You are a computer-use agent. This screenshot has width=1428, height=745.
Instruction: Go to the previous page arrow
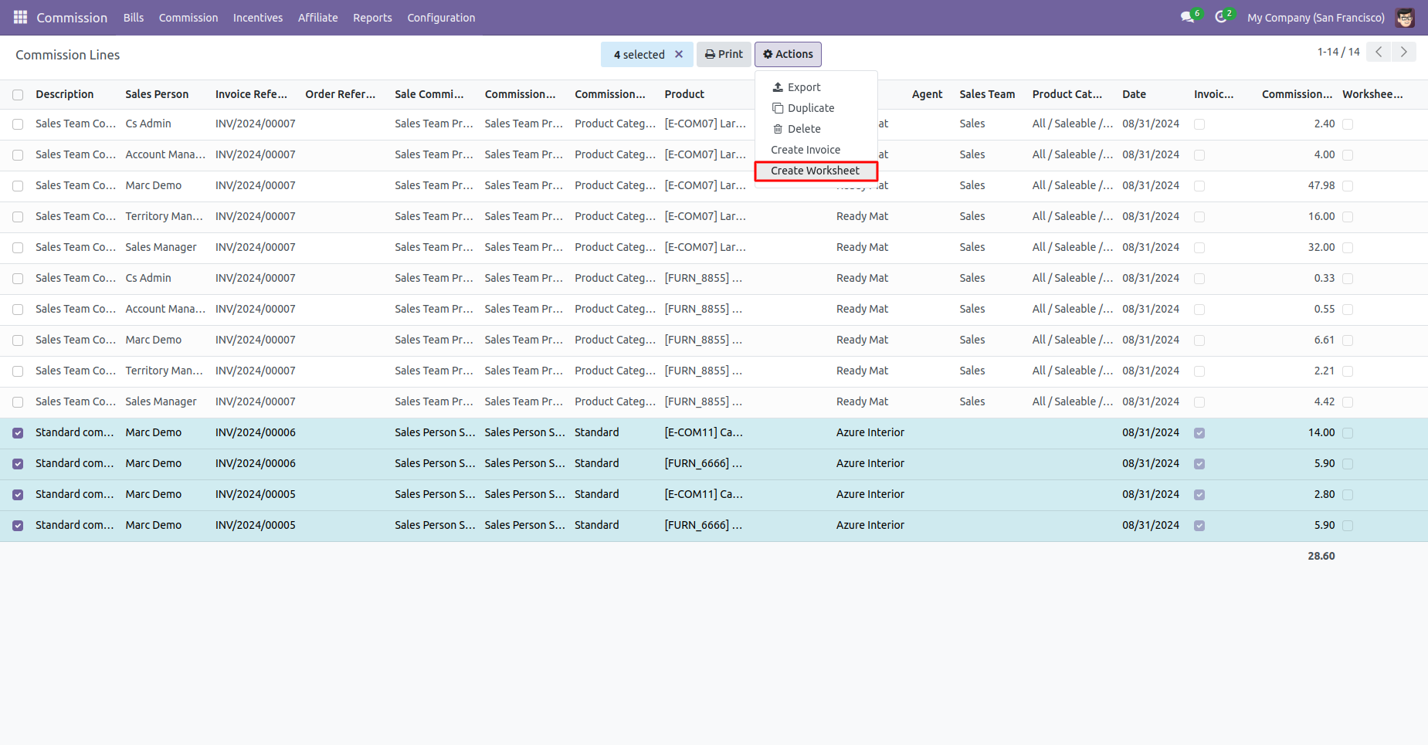[x=1379, y=52]
